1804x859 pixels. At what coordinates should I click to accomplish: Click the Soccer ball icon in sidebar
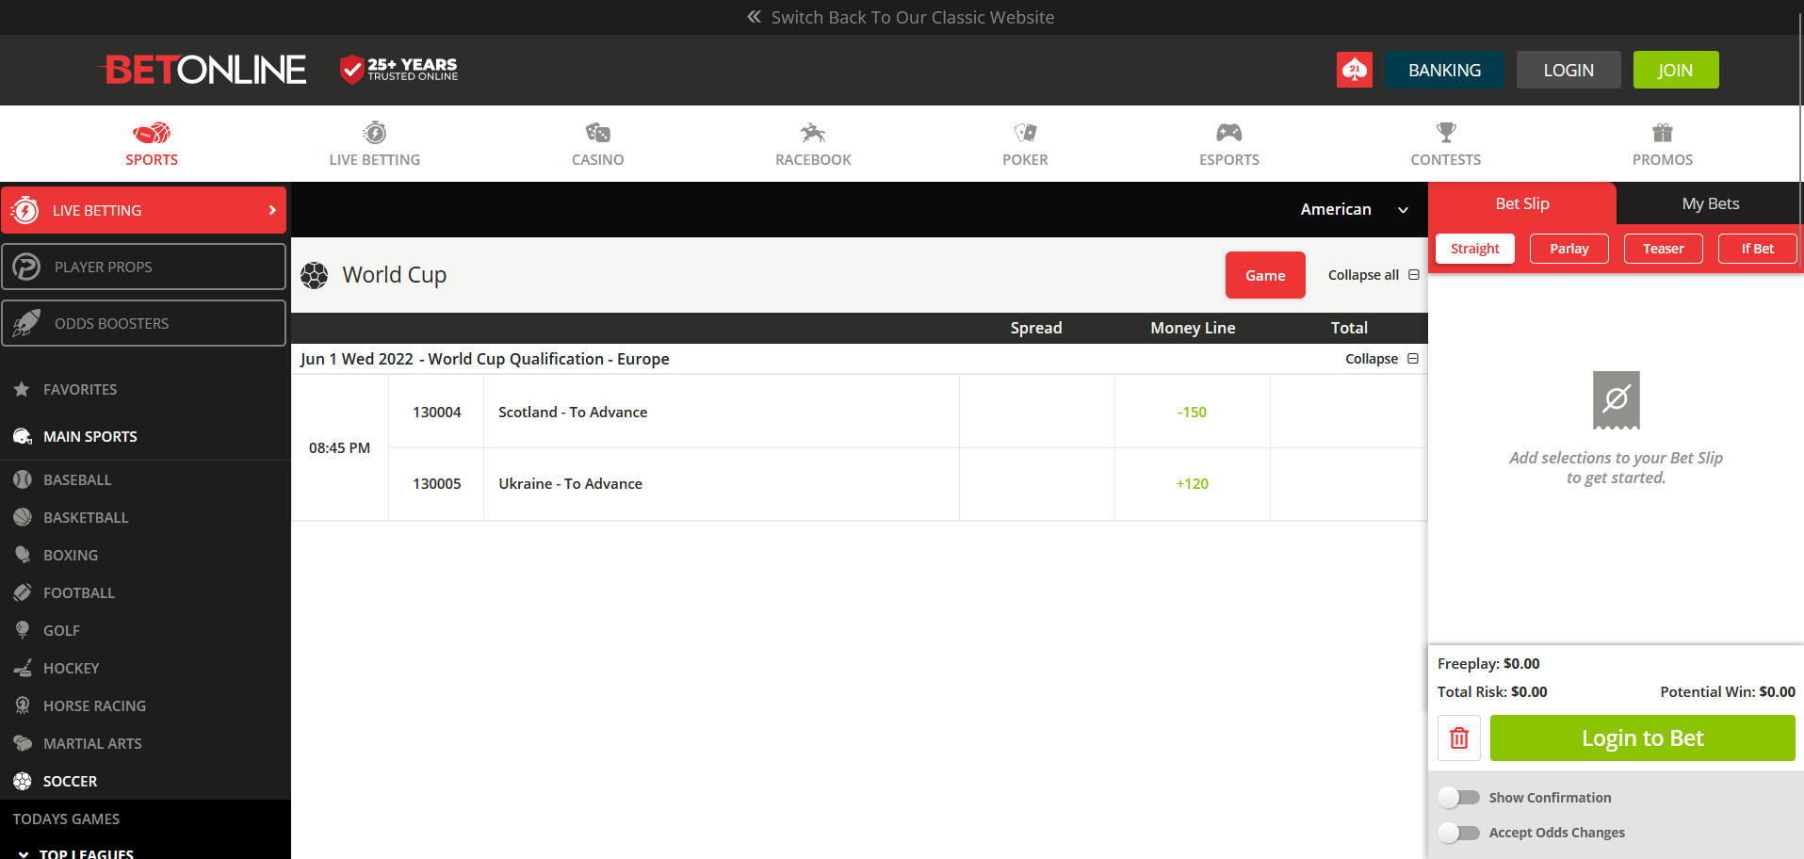tap(23, 781)
